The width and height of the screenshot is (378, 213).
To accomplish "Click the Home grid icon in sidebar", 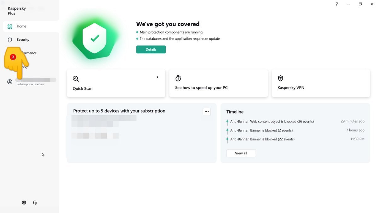I will click(10, 27).
